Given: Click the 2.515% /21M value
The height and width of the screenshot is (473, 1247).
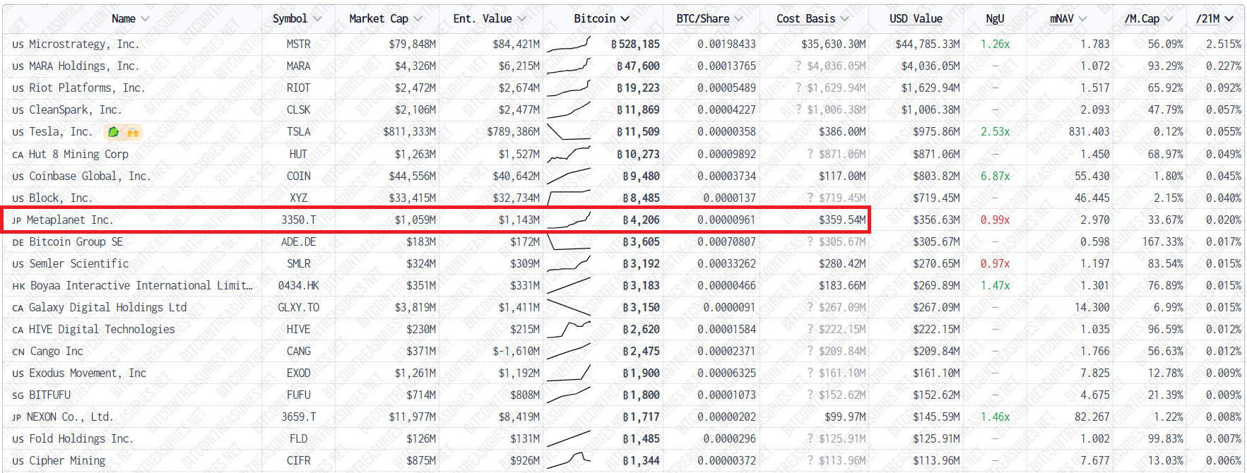Looking at the screenshot, I should pyautogui.click(x=1223, y=44).
